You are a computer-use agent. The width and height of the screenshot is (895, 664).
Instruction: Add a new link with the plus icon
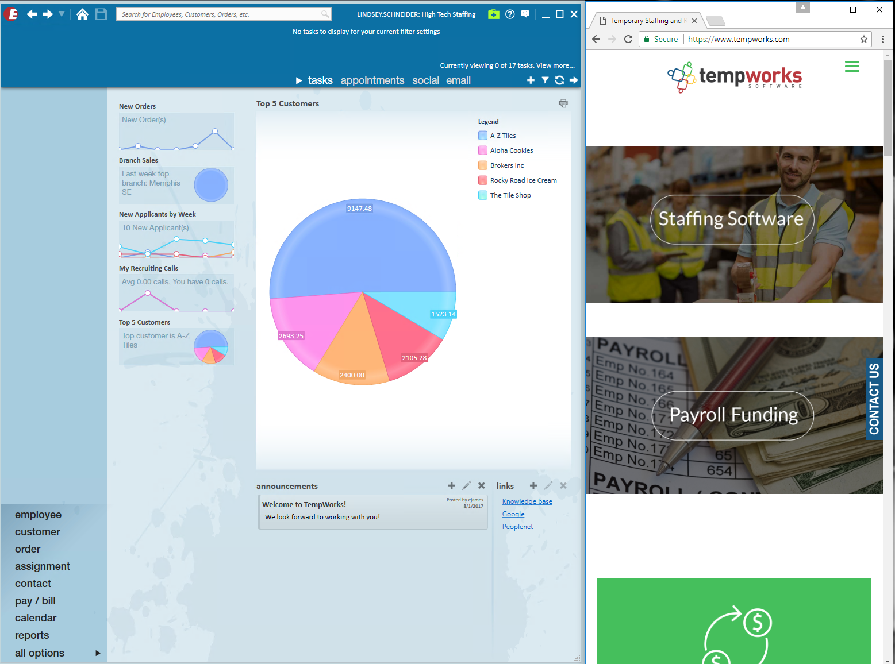(x=533, y=486)
